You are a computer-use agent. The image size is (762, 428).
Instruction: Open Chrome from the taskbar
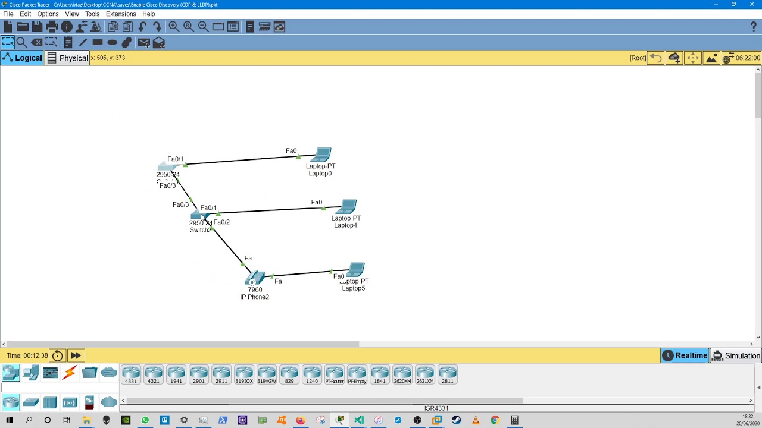(495, 420)
